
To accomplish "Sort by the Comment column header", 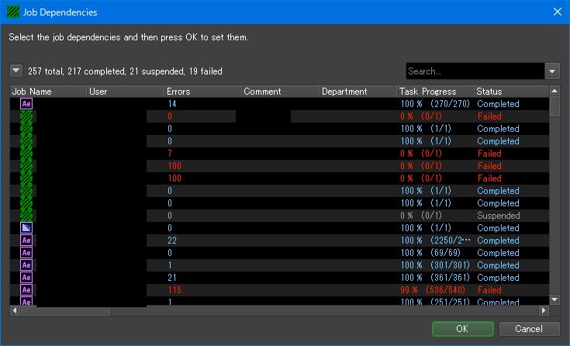I will click(280, 92).
